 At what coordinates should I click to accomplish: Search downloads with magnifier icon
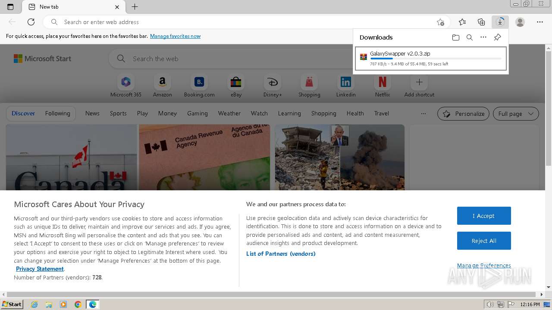(x=470, y=37)
